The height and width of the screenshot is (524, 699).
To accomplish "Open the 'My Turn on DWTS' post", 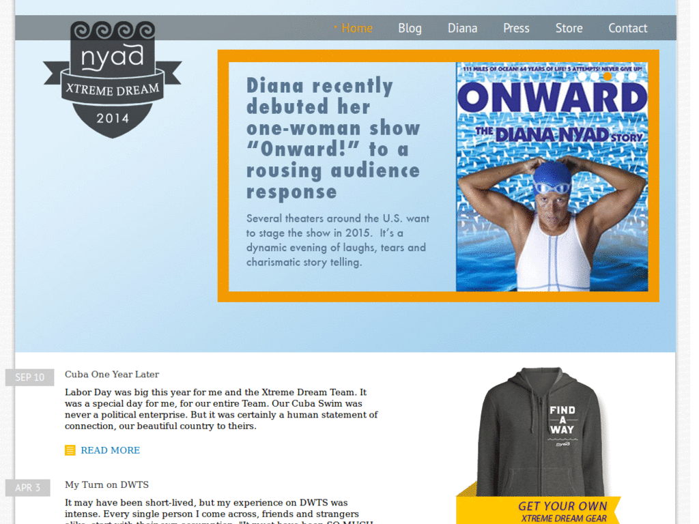I will point(107,485).
